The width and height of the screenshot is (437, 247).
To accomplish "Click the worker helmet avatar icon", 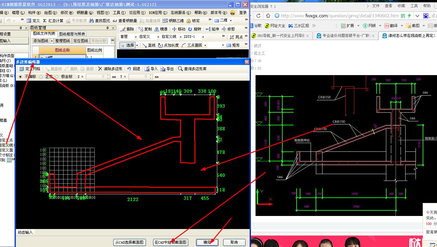I will 232,13.
